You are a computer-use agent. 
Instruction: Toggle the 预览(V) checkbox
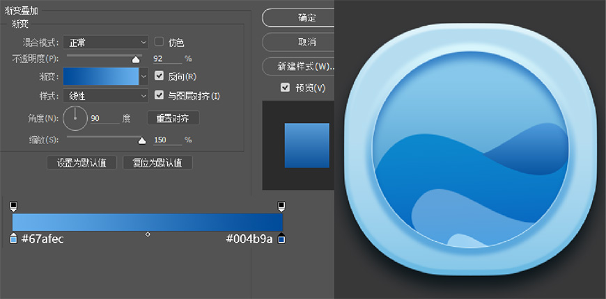click(285, 88)
